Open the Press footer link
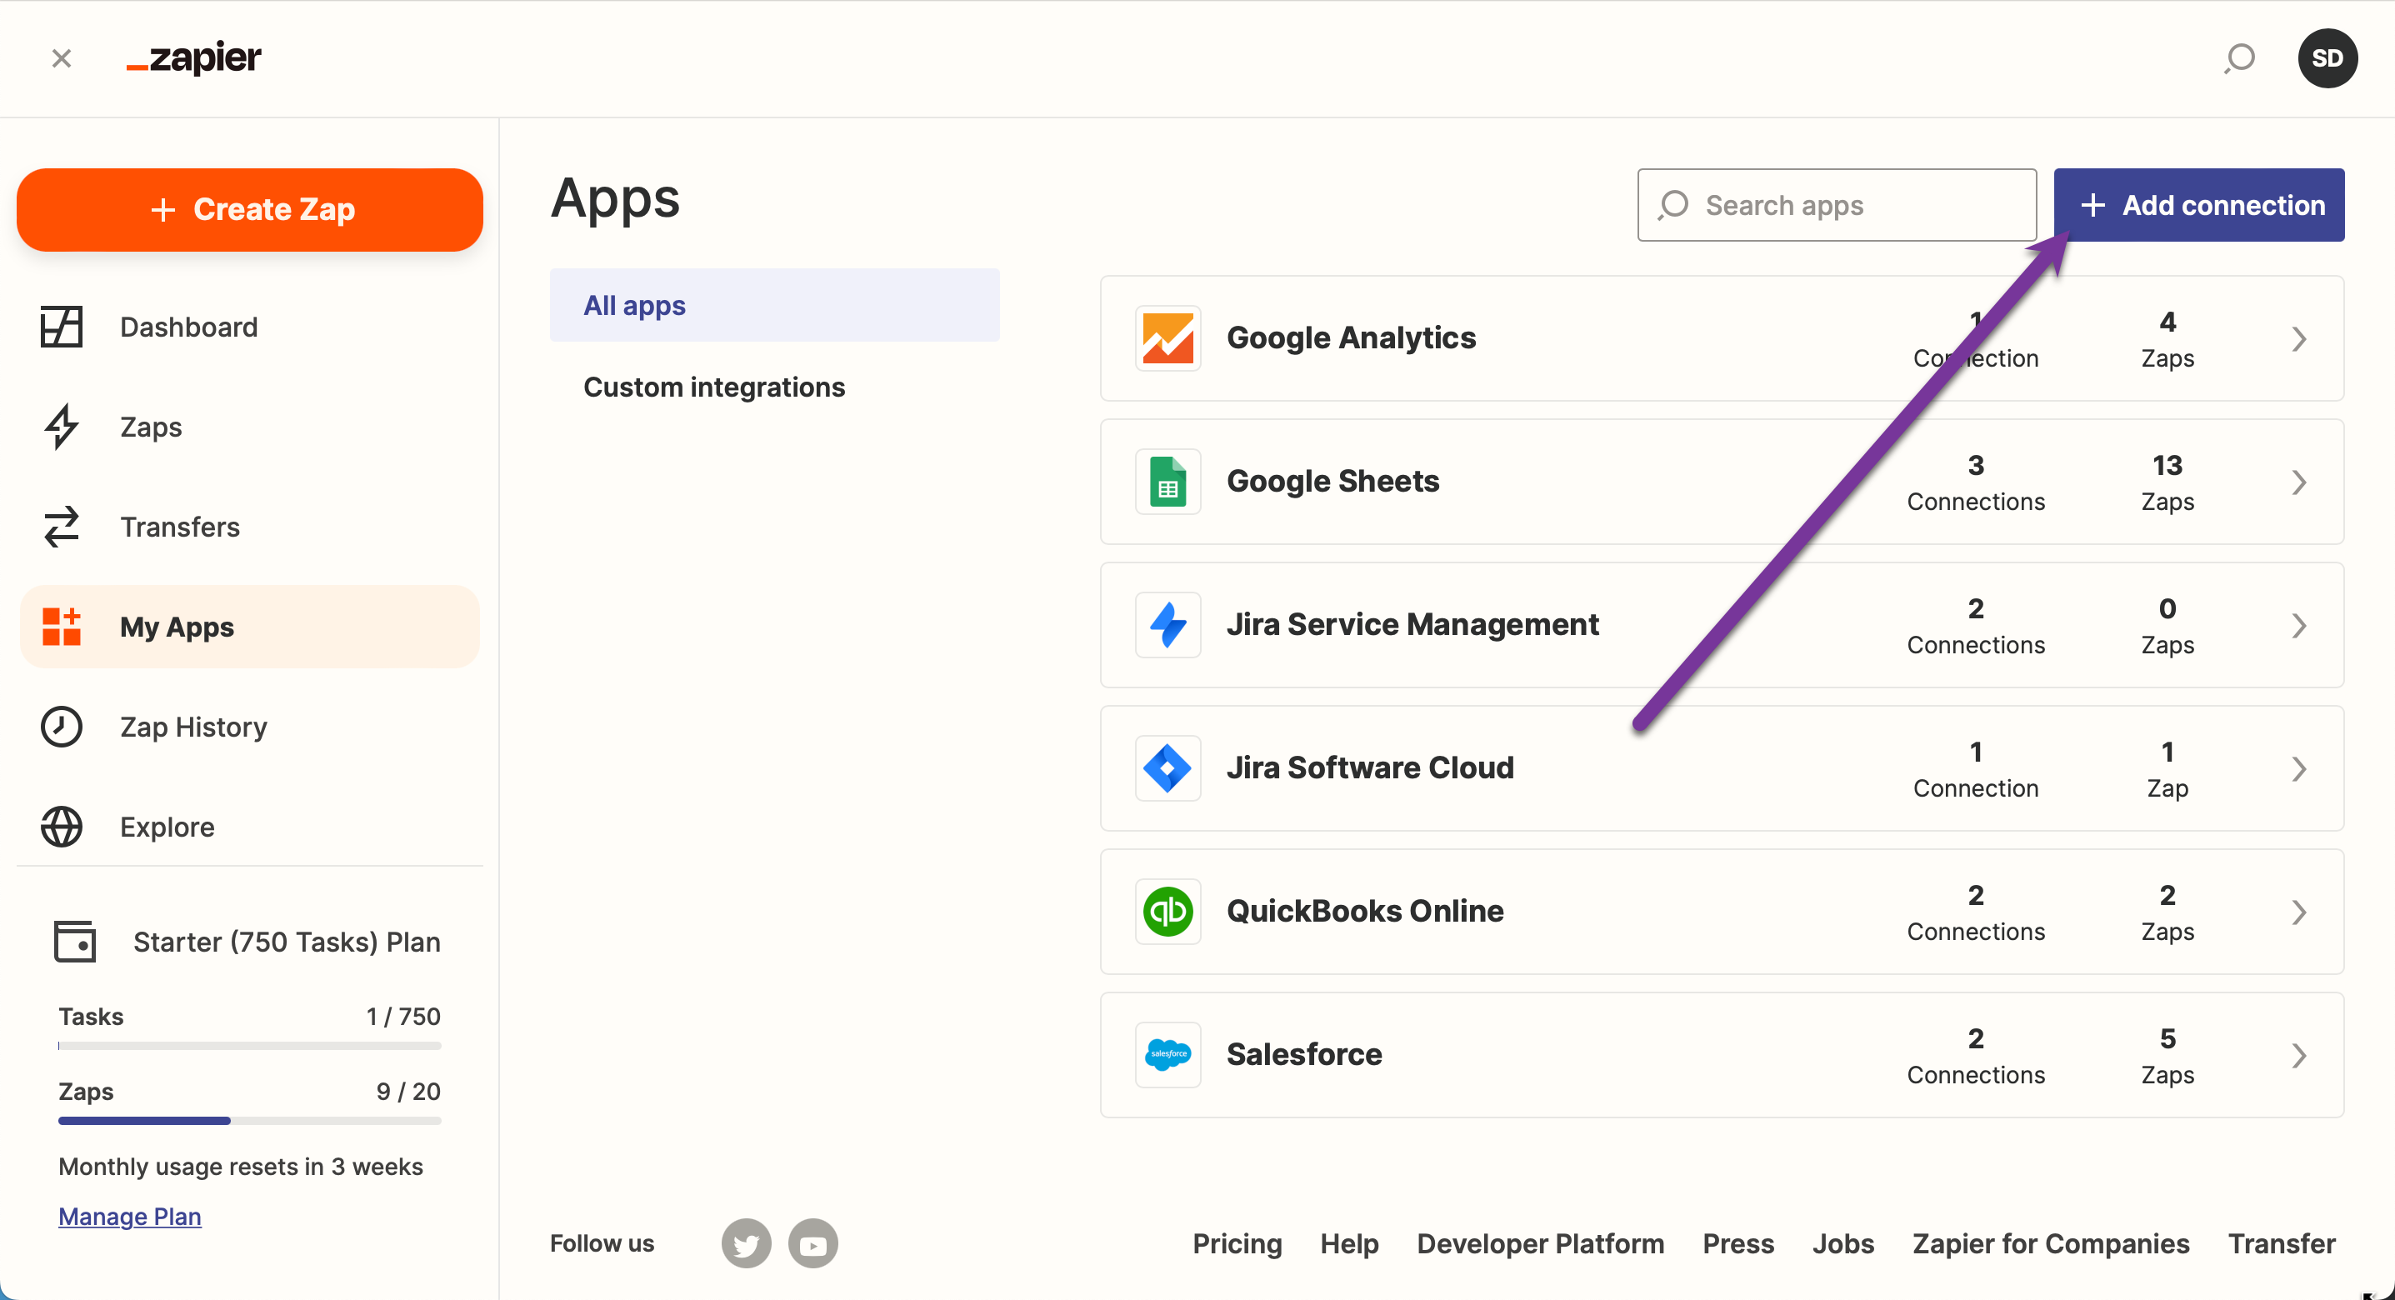2395x1300 pixels. (x=1737, y=1243)
